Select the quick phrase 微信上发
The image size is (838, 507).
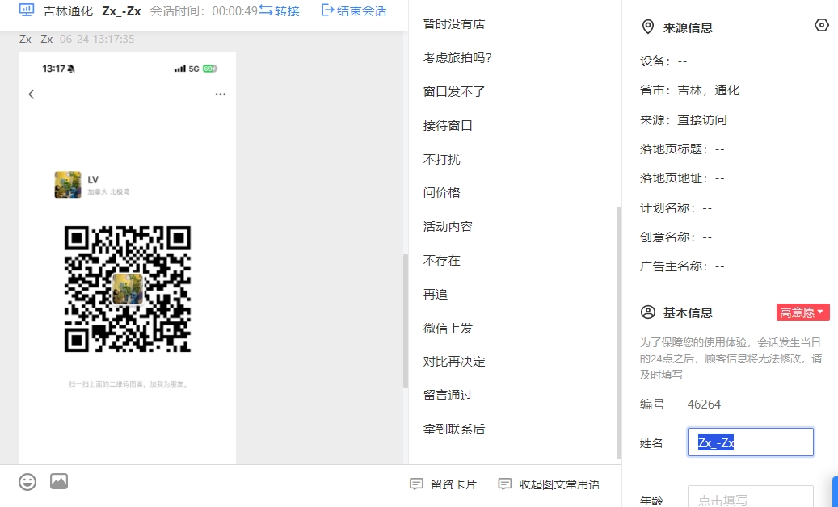(448, 329)
